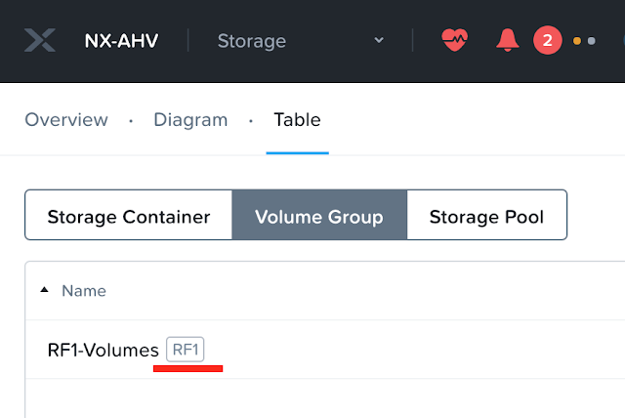Open the Storage menu dropdown

(x=252, y=41)
